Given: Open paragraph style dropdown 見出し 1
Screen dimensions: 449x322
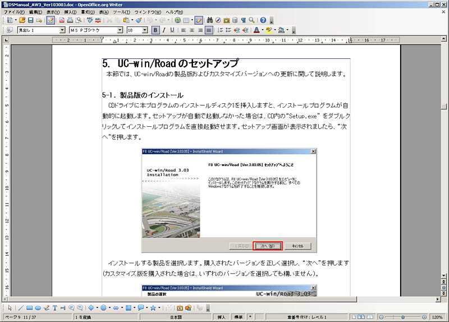Looking at the screenshot, I should point(62,30).
